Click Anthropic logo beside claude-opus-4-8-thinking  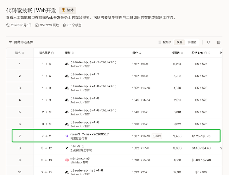click(x=67, y=88)
